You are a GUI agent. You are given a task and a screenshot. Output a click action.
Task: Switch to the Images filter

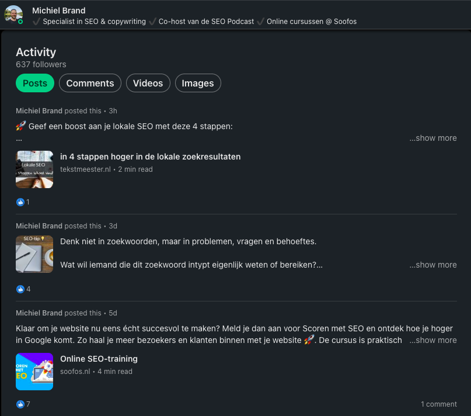[x=198, y=83]
